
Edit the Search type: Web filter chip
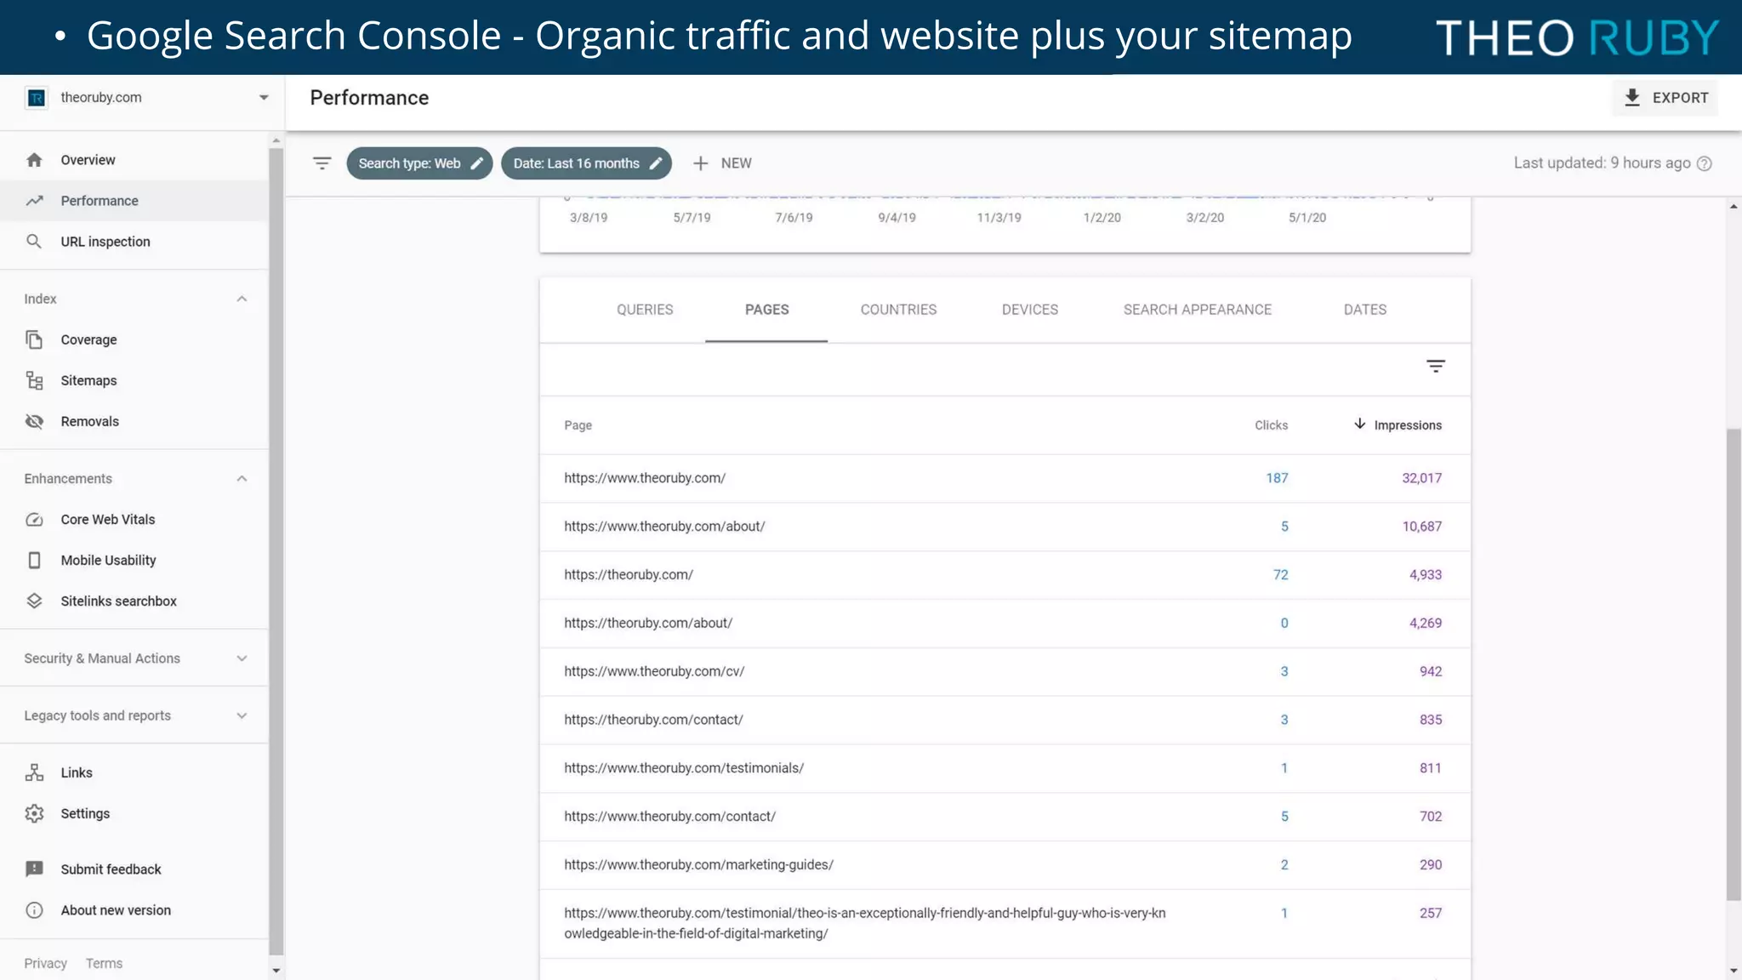[x=419, y=163]
